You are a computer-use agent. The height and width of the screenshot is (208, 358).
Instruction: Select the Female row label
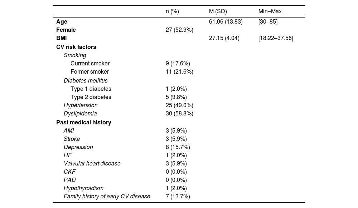pyautogui.click(x=66, y=30)
